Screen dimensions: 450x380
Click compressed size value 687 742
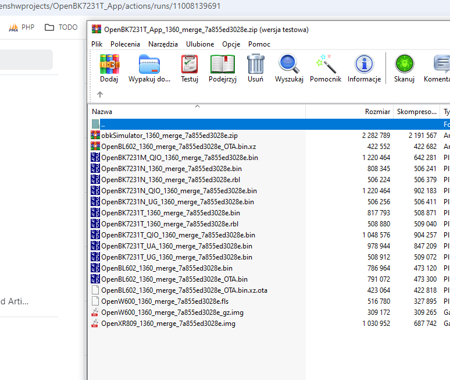point(425,324)
